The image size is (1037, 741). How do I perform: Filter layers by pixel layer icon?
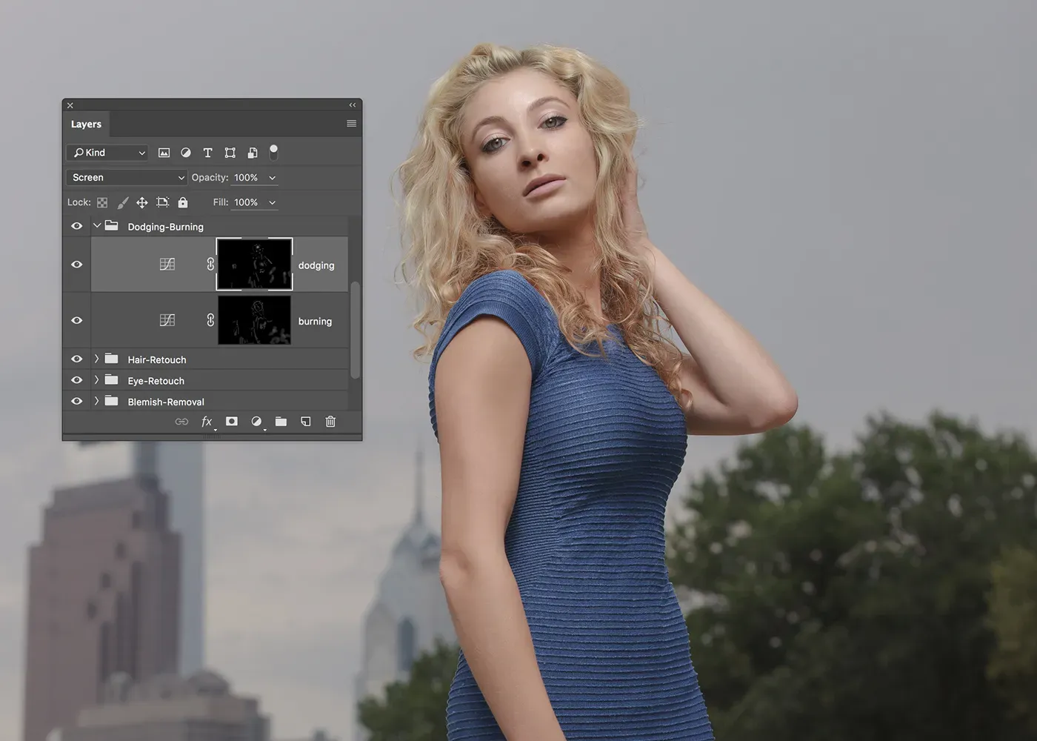pyautogui.click(x=164, y=153)
